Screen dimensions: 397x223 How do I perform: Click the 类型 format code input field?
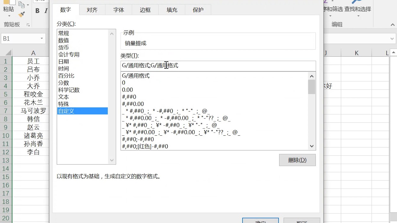point(218,66)
